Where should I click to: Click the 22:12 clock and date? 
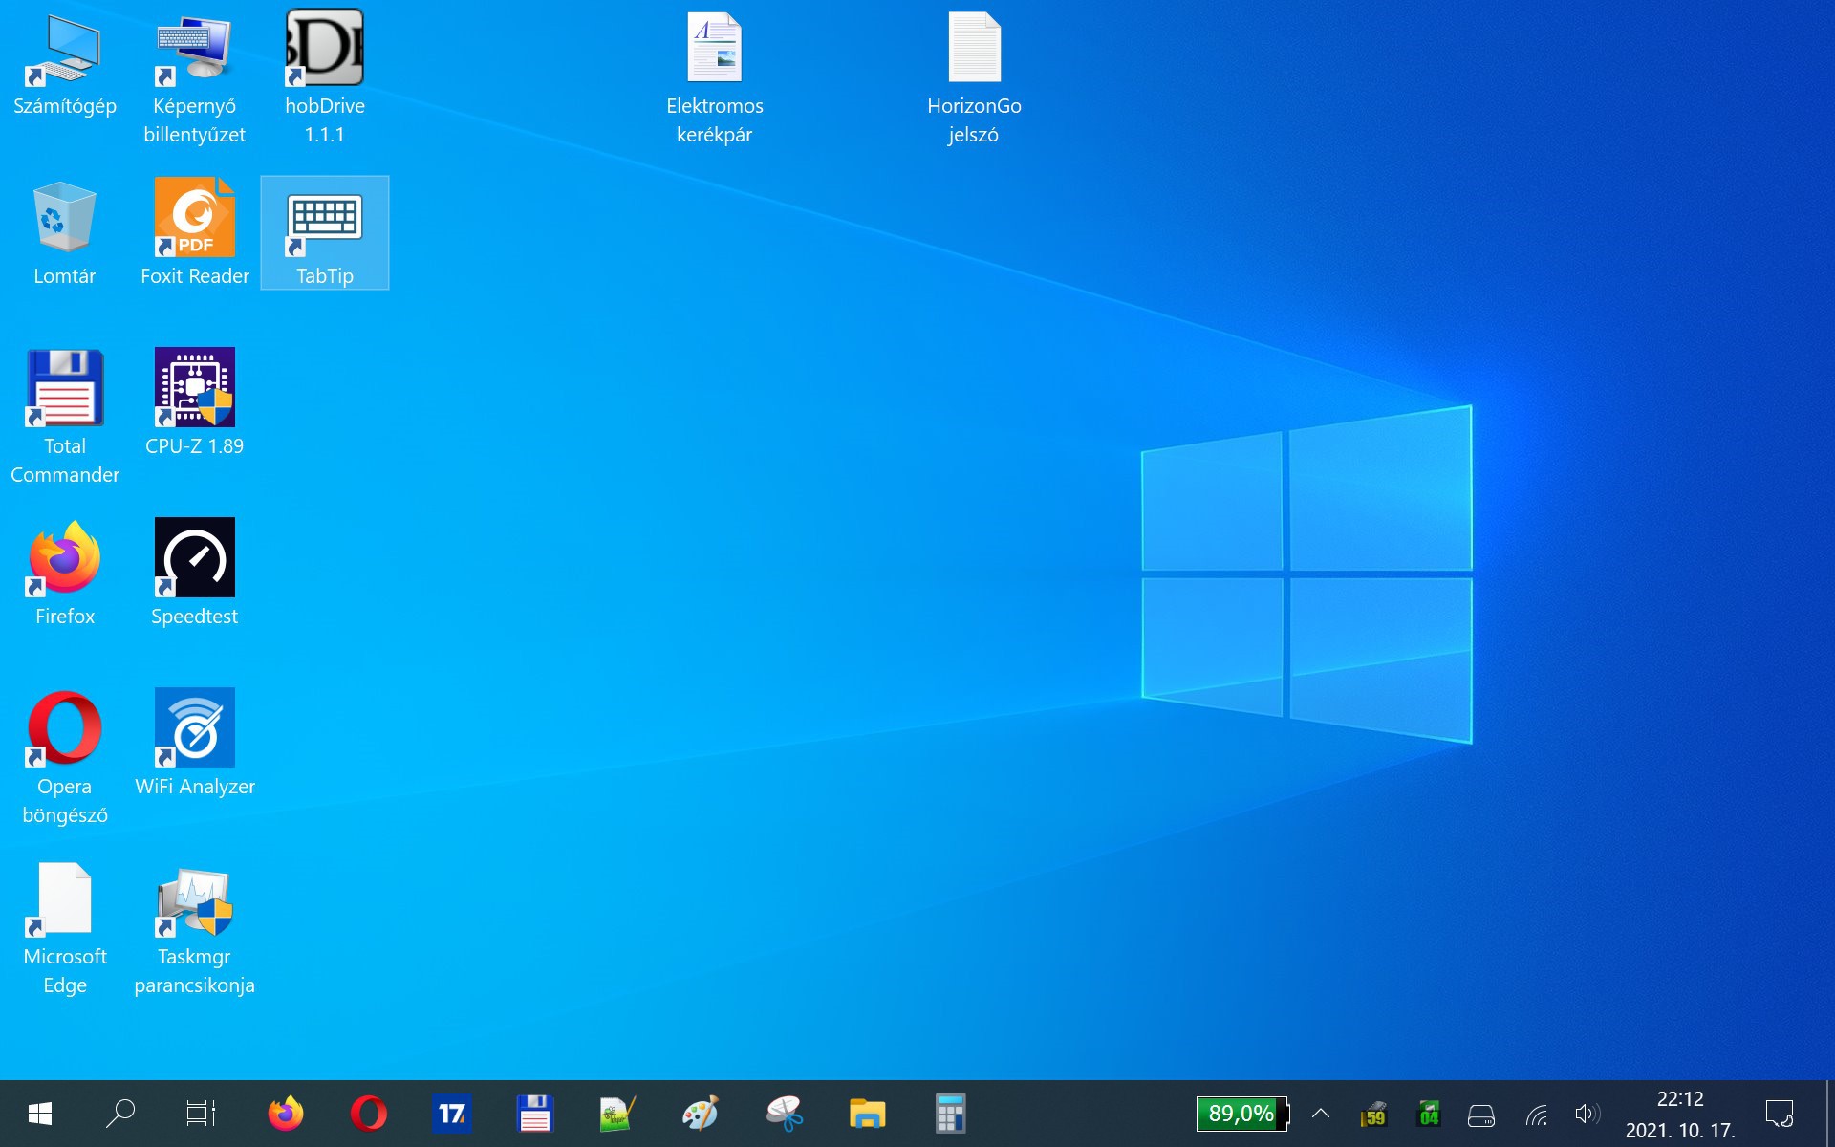coord(1680,1115)
